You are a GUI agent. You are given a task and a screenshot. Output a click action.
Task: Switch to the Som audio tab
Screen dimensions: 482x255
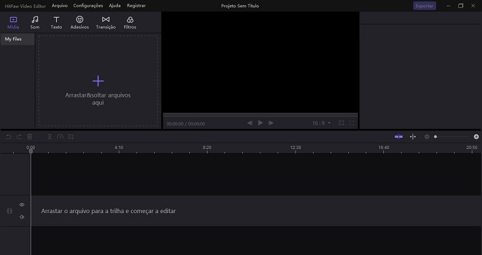coord(35,23)
